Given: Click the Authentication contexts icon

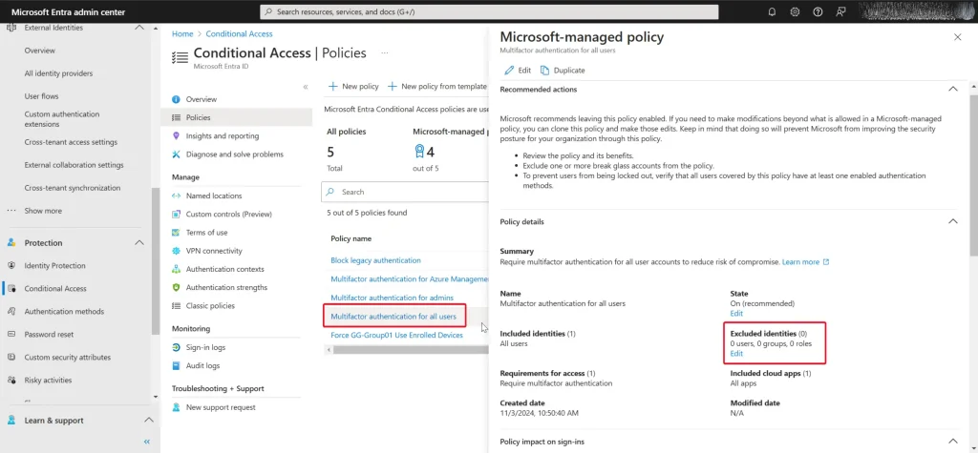Looking at the screenshot, I should 176,269.
